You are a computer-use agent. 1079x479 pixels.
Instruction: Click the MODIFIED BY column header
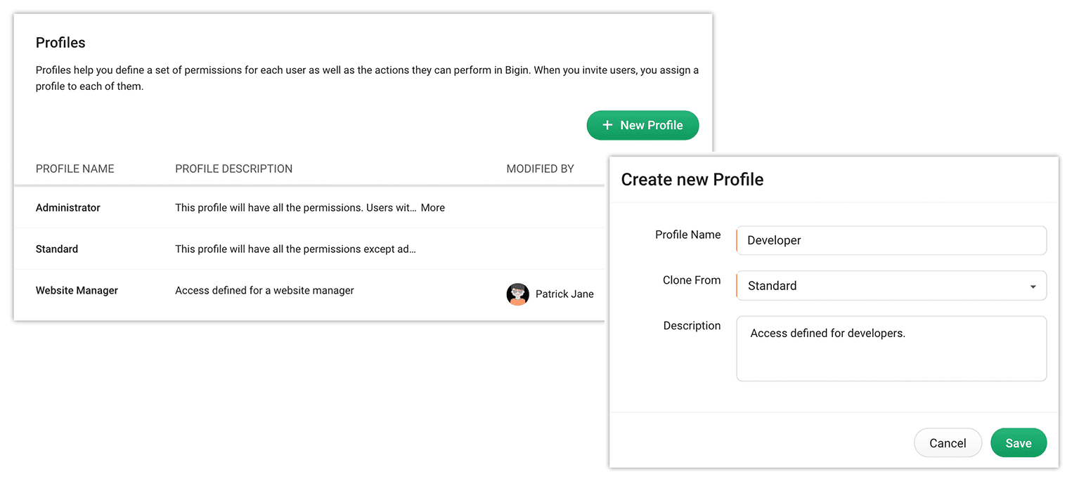[540, 169]
